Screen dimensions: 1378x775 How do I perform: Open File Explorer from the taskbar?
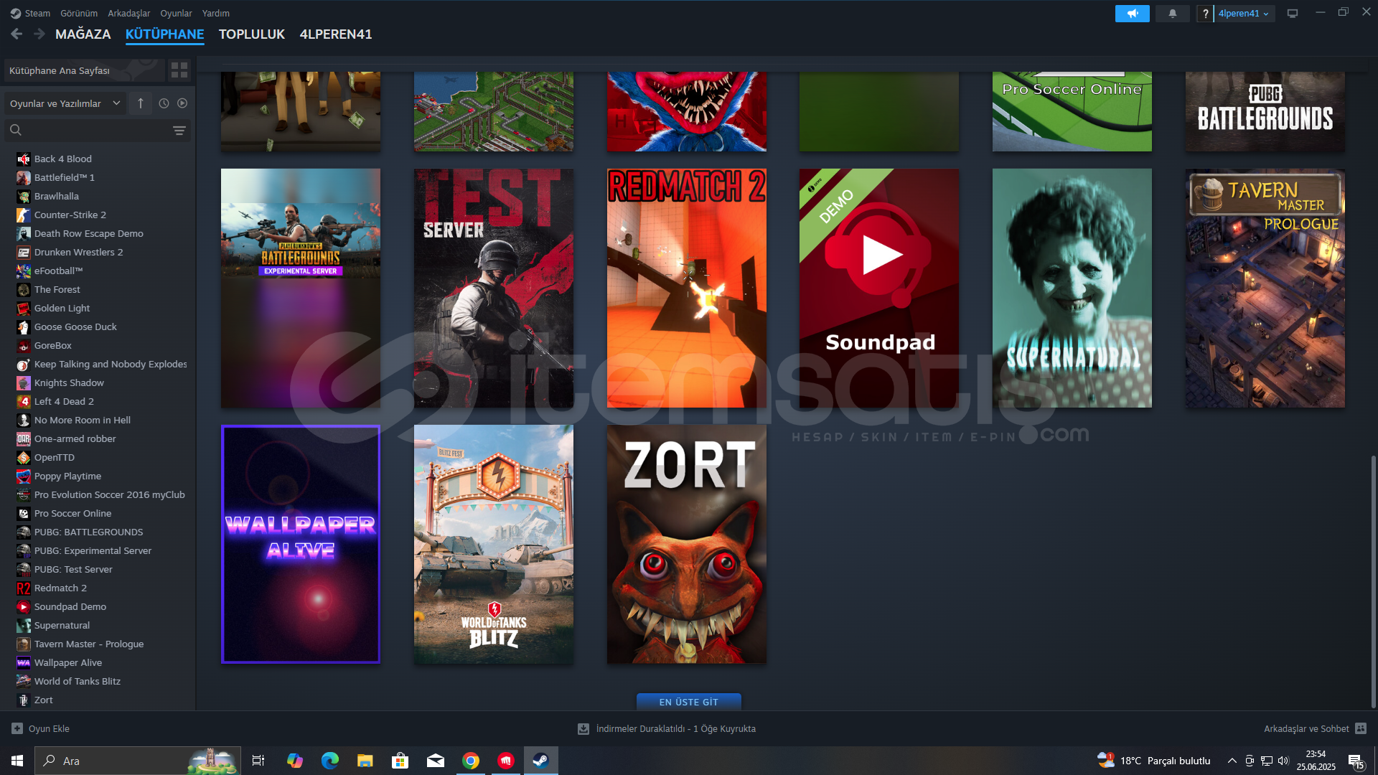pyautogui.click(x=365, y=761)
